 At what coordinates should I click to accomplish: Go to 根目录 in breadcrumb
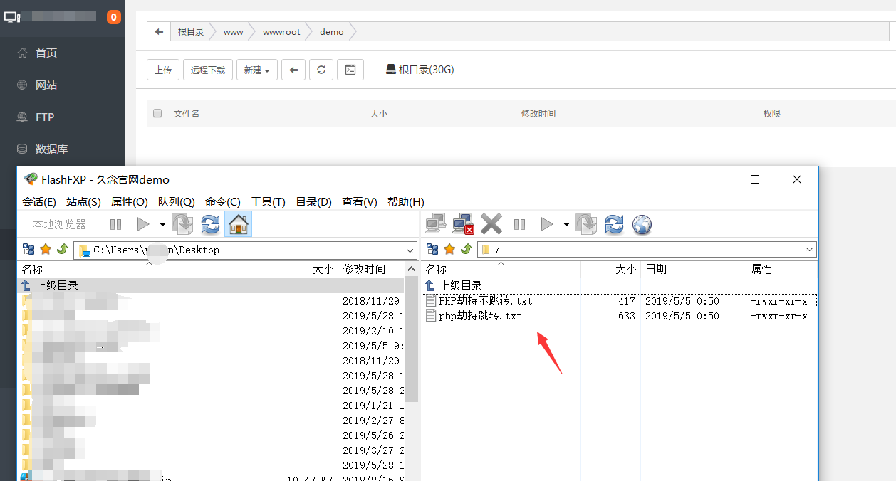tap(191, 31)
